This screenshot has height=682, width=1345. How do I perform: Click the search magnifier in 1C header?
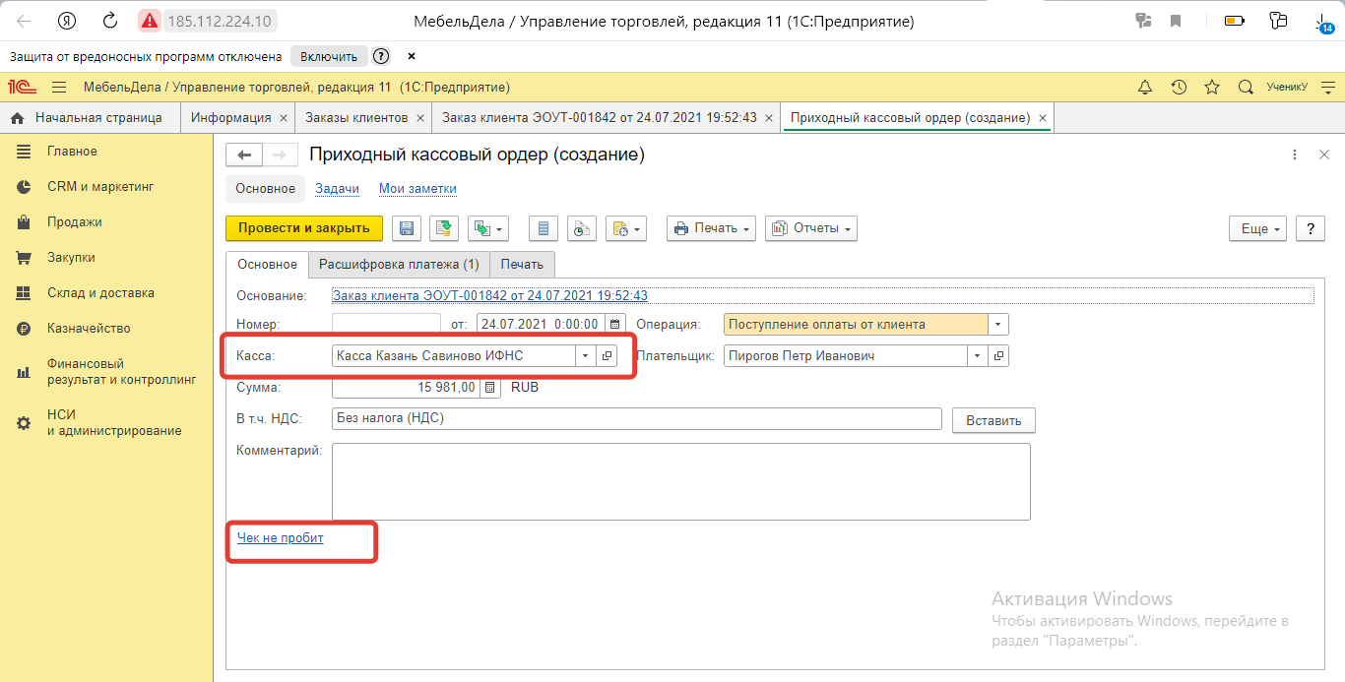click(1246, 87)
